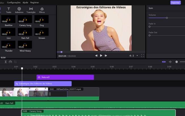Viewport: 185px width, 116px height.
Task: Open the Configurações menu
Action: tap(14, 3)
